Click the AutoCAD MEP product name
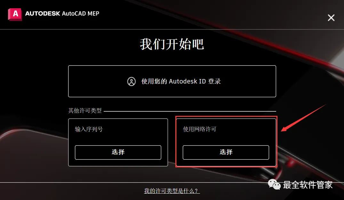This screenshot has height=200, width=344. pyautogui.click(x=81, y=13)
